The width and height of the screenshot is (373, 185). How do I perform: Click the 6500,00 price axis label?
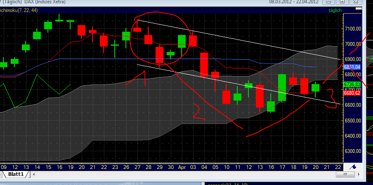pyautogui.click(x=353, y=120)
